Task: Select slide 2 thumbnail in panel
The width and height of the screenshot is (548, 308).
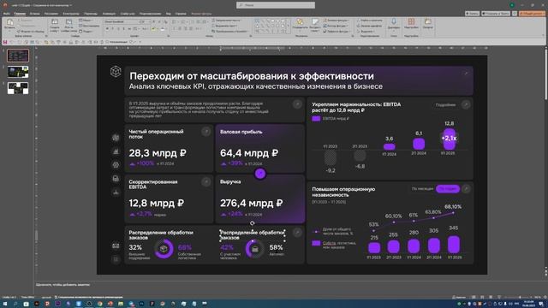Action: (x=18, y=72)
